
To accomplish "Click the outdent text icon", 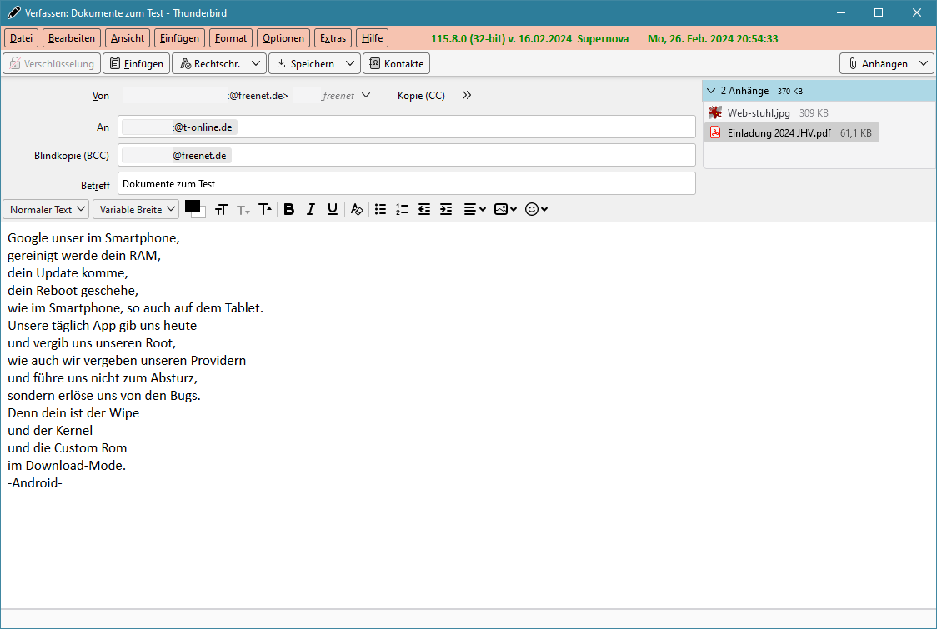I will (x=424, y=209).
